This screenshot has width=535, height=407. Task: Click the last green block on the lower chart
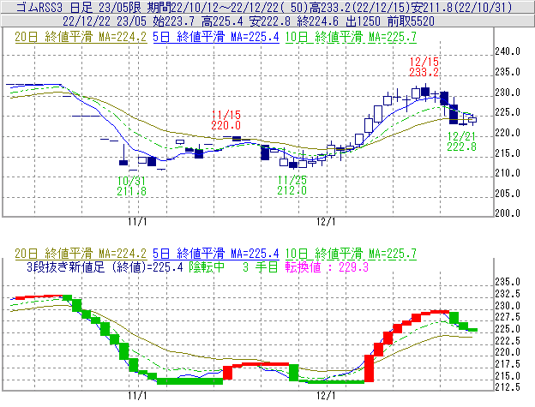(x=472, y=330)
